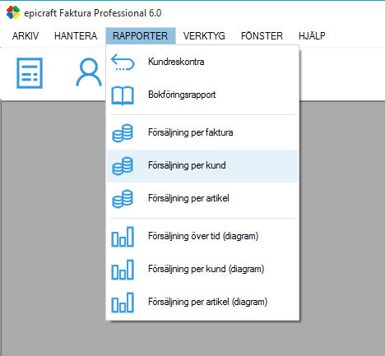Open the VERKTYG menu
Image resolution: width=385 pixels, height=356 pixels.
(204, 36)
